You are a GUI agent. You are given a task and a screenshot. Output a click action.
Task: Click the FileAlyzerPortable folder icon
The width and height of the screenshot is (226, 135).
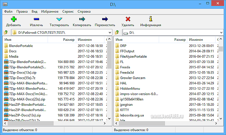point(117,56)
